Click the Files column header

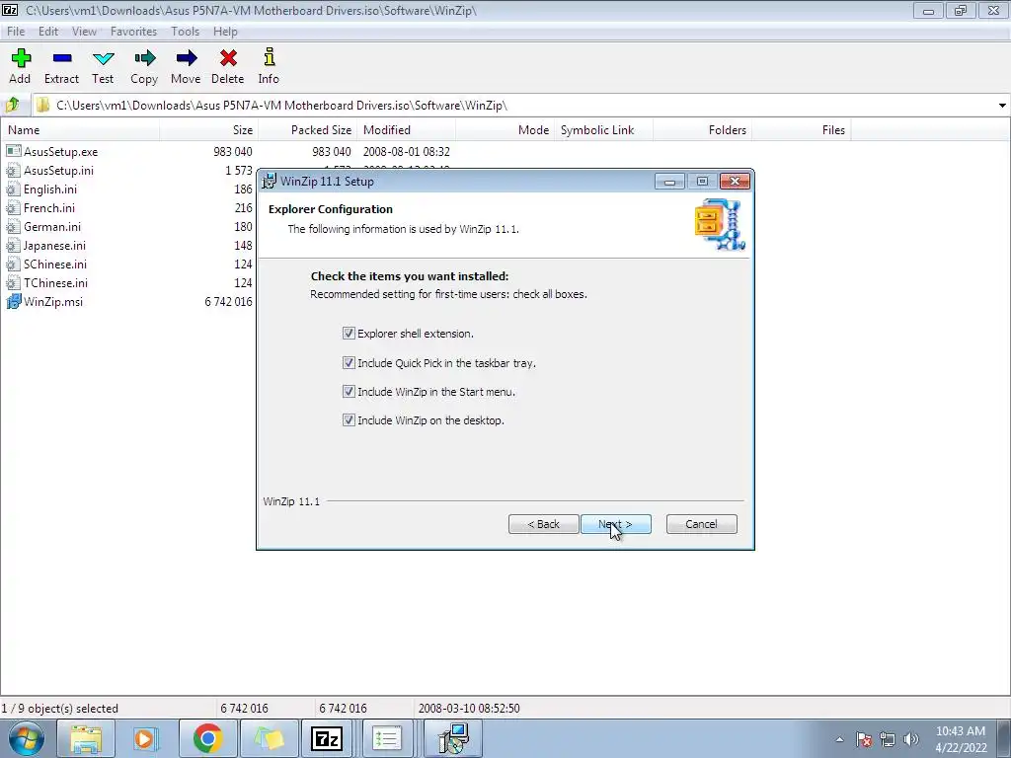click(801, 129)
